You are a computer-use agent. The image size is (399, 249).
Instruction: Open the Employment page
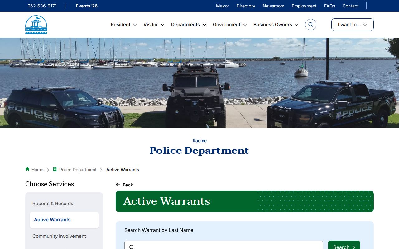pyautogui.click(x=304, y=6)
